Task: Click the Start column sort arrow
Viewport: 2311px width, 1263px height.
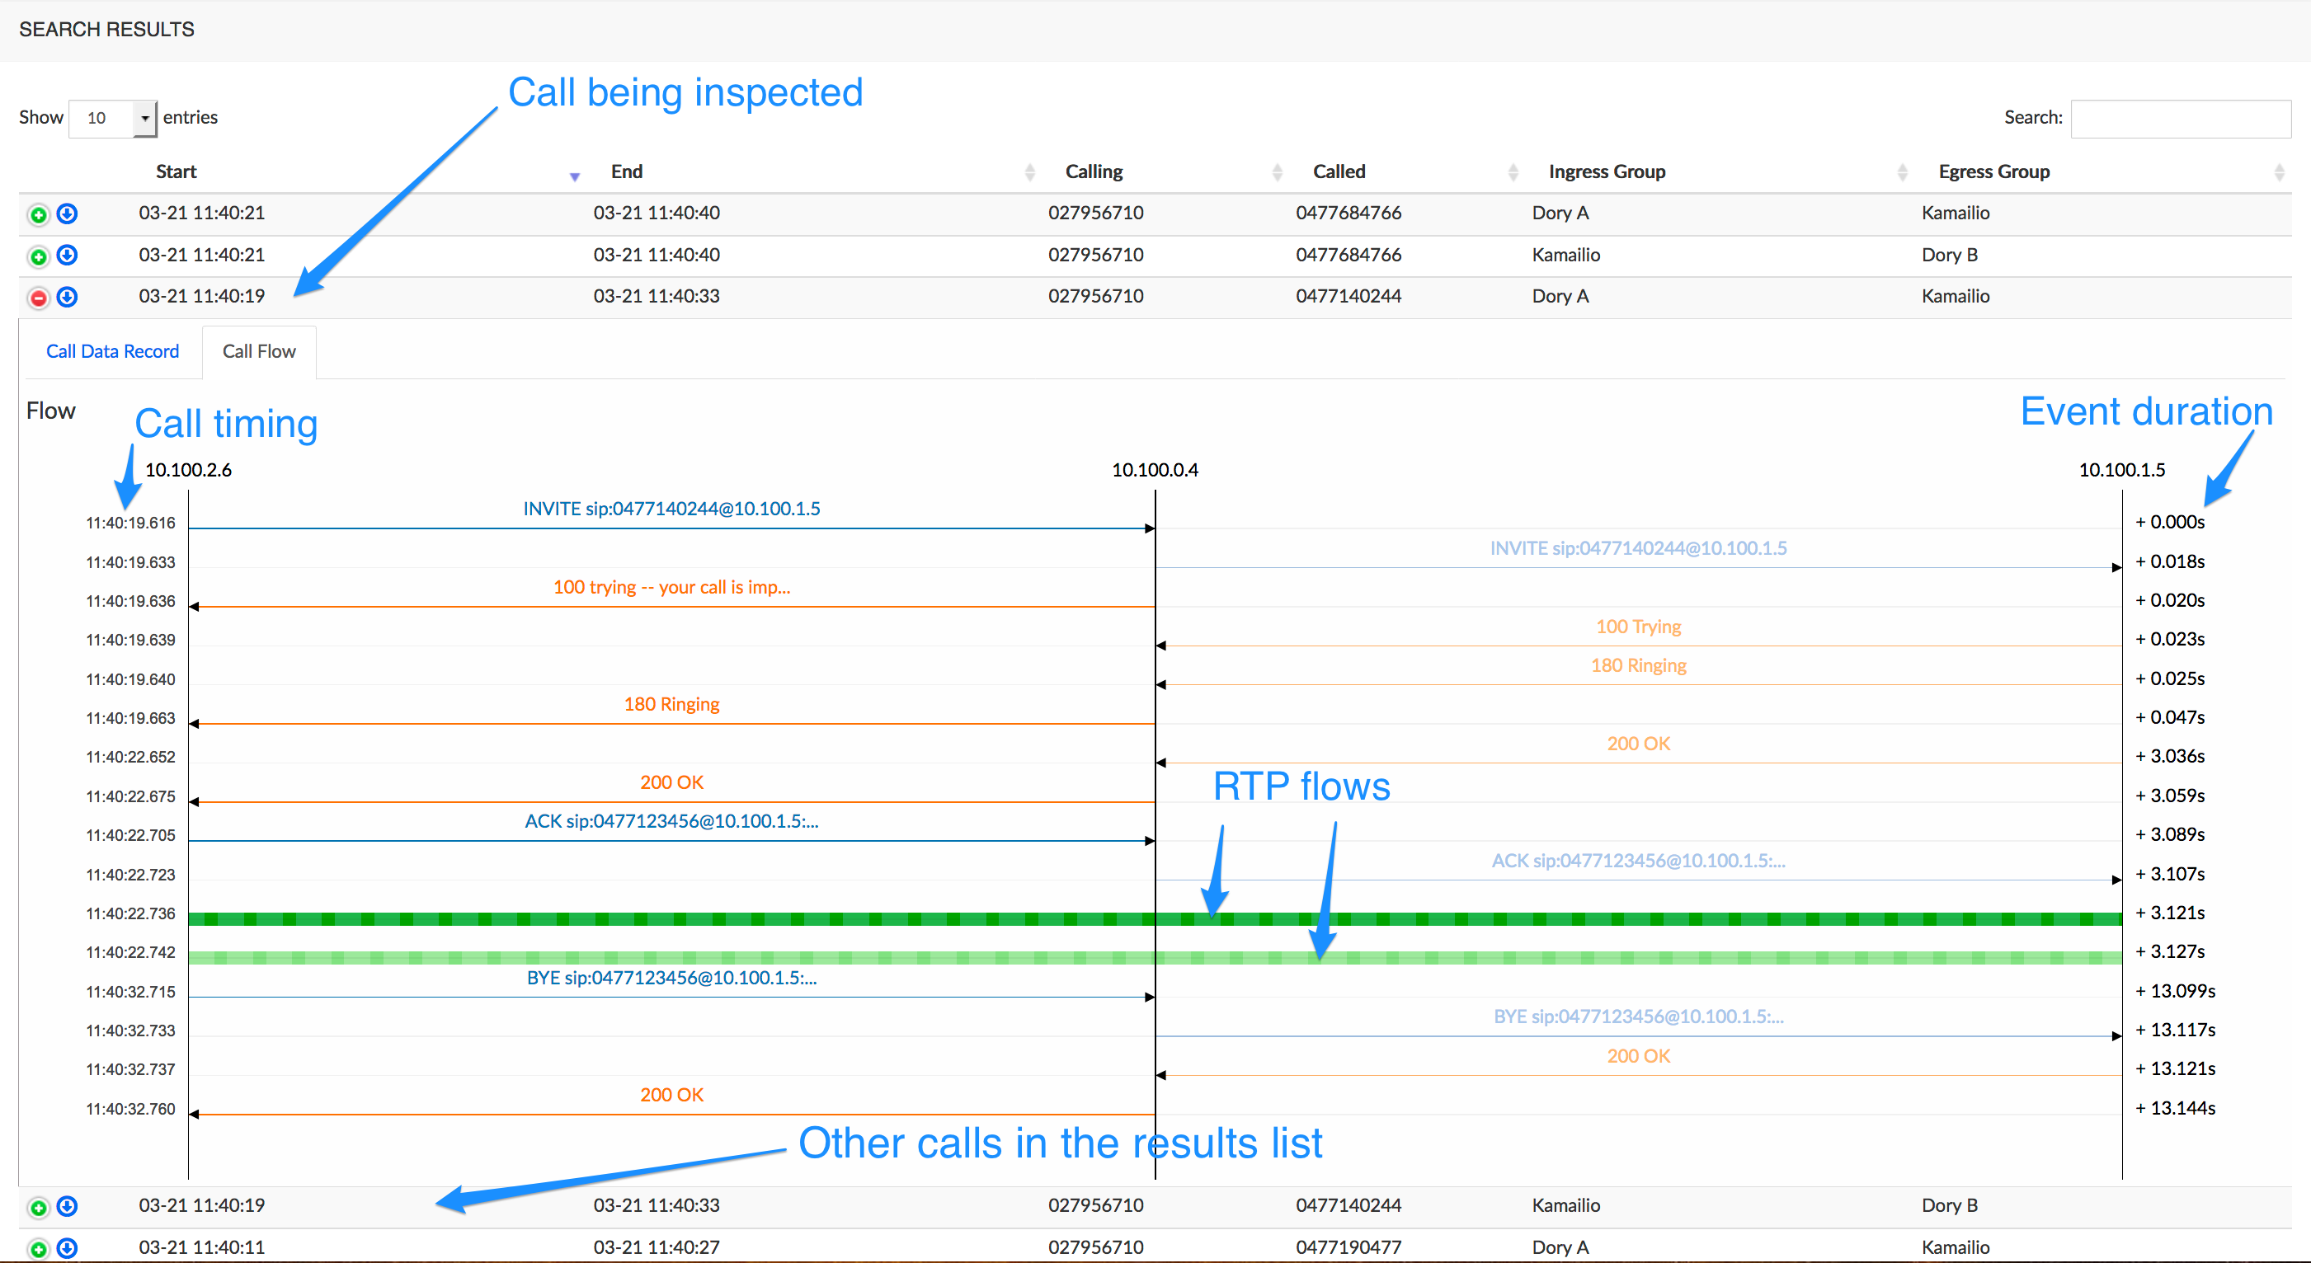Action: (x=575, y=176)
